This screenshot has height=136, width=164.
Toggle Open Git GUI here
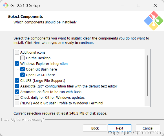(23, 75)
